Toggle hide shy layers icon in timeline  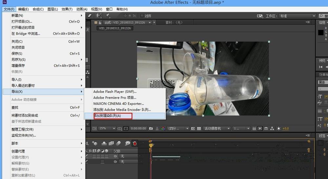tap(104, 143)
